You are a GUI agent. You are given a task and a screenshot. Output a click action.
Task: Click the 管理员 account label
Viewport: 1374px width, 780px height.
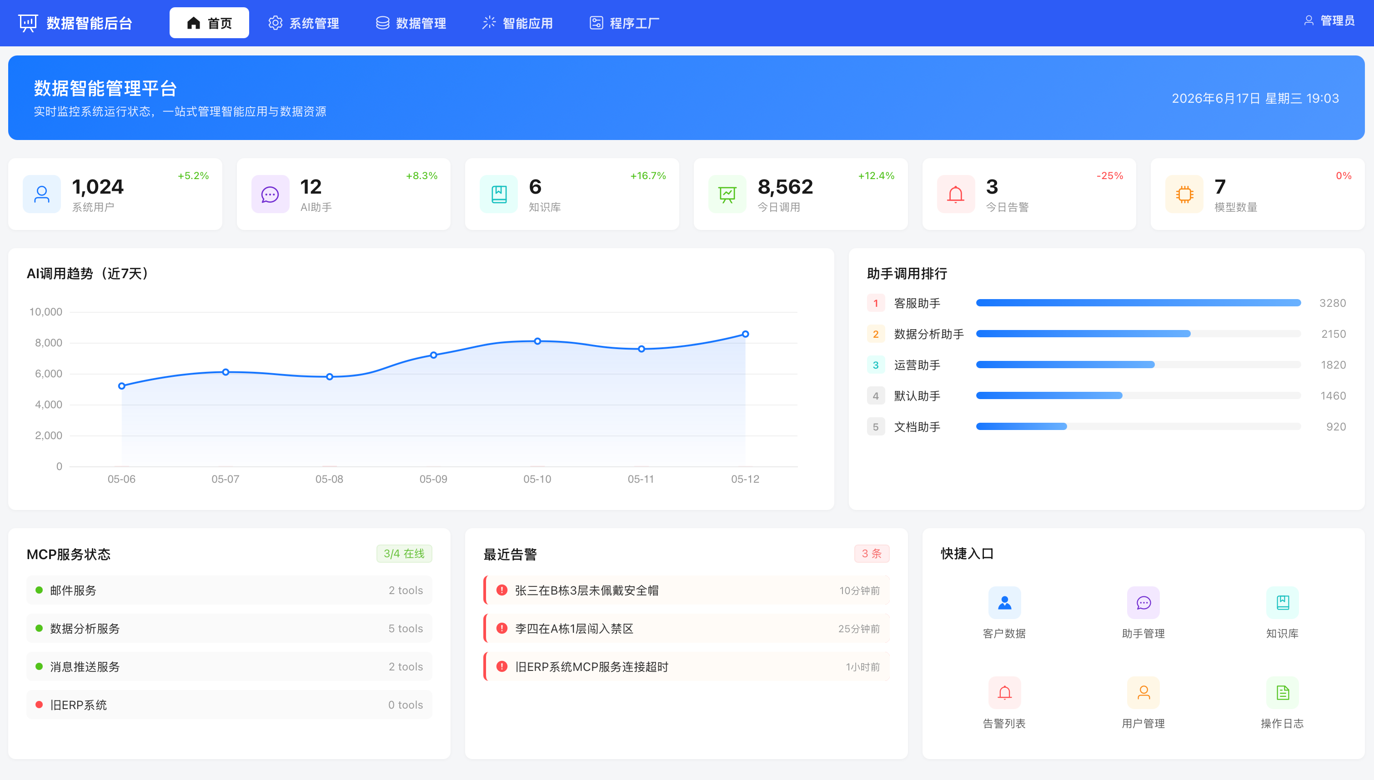tap(1338, 21)
